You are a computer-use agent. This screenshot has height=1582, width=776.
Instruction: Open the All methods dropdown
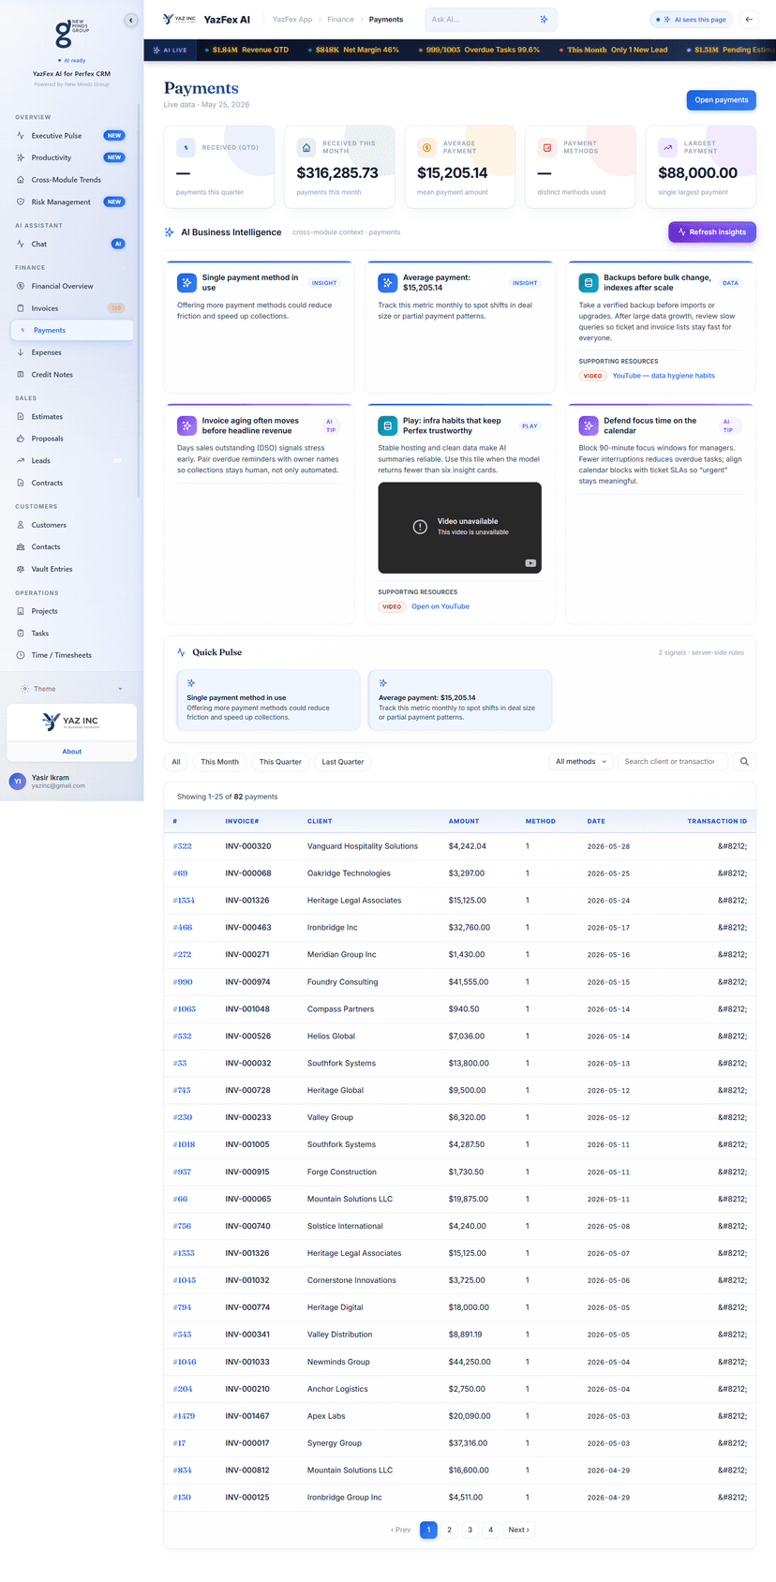coord(581,762)
